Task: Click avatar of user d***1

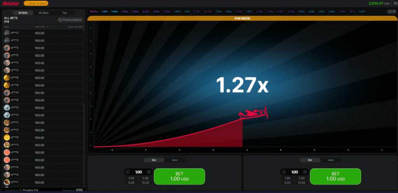Action: click(x=7, y=182)
